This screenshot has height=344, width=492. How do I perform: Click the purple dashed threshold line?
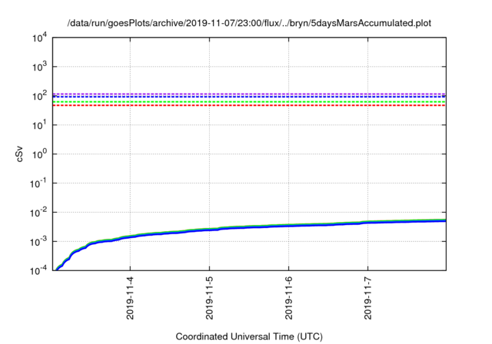(249, 94)
